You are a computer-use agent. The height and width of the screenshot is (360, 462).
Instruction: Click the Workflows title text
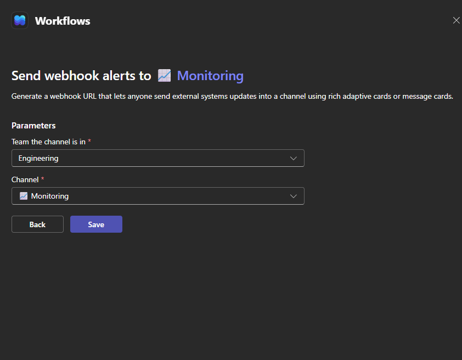tap(63, 21)
